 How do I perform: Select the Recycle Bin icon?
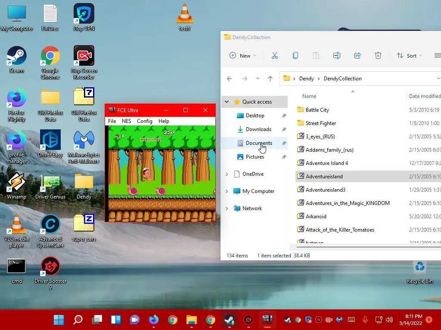[419, 273]
